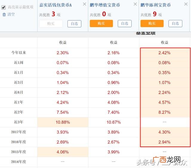Image resolution: width=191 pixels, height=168 pixels.
Task: Click the 10.67% three-year value
Action: point(114,122)
